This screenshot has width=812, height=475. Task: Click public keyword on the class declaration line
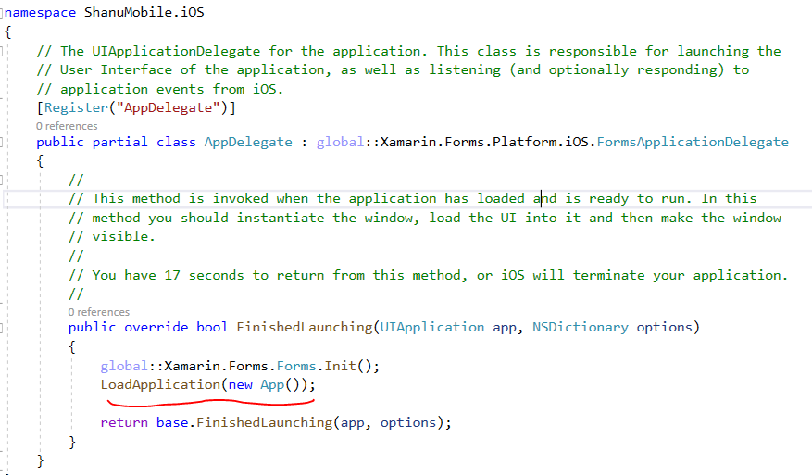tap(59, 142)
